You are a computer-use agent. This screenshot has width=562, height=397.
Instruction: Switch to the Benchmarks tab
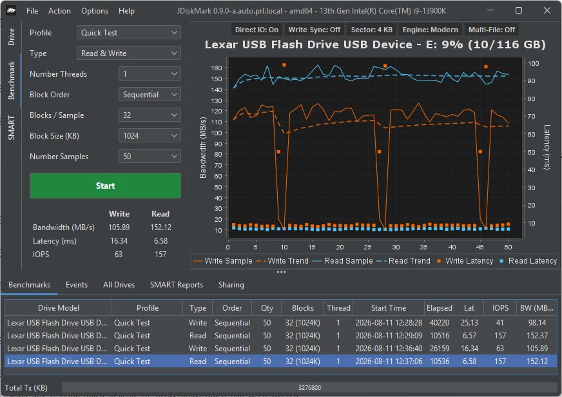30,285
